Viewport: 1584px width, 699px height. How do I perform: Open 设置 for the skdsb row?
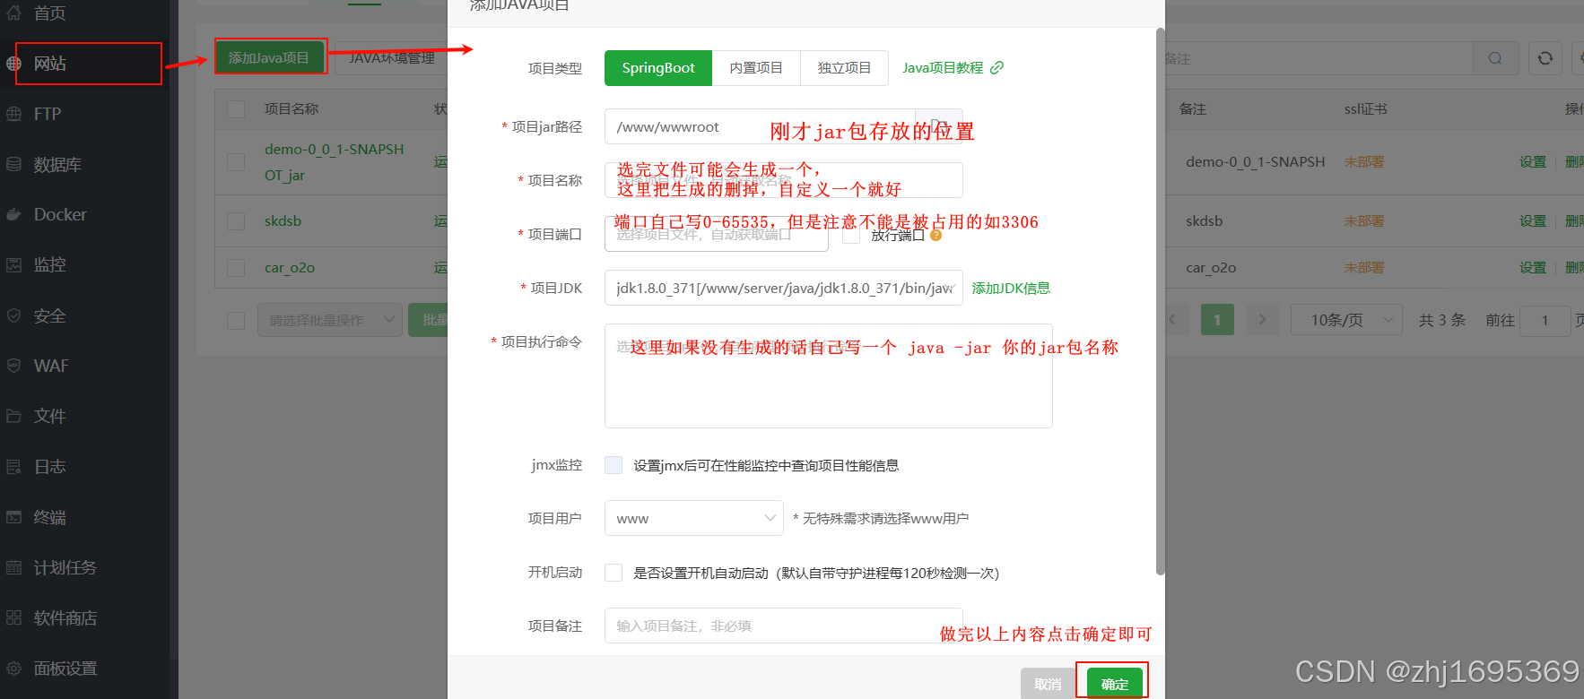(1533, 221)
